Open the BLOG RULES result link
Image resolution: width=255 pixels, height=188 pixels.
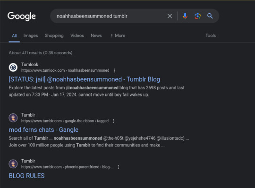26,176
